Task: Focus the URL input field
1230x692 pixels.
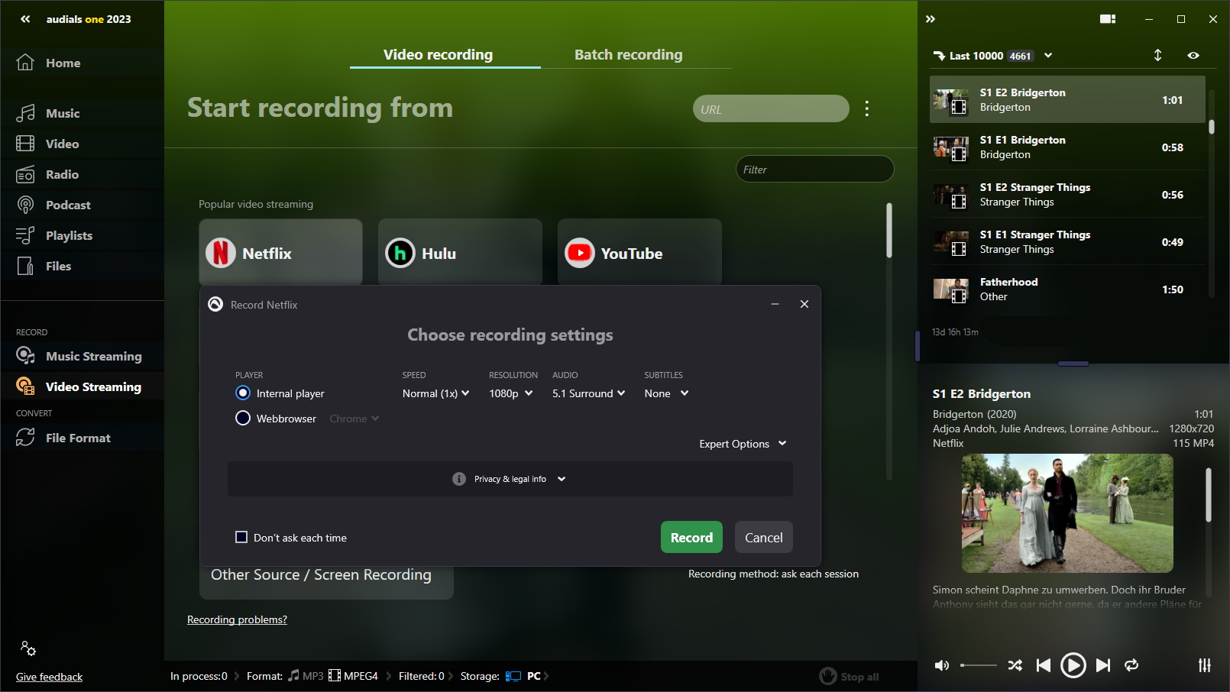Action: (771, 108)
